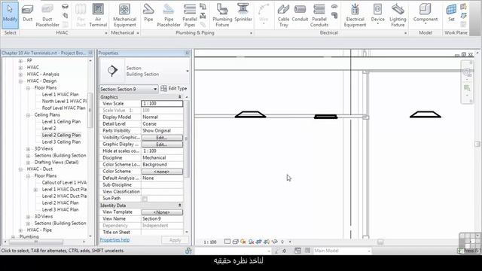Select the Modify tool in the ribbon
The height and width of the screenshot is (271, 482).
[x=10, y=15]
